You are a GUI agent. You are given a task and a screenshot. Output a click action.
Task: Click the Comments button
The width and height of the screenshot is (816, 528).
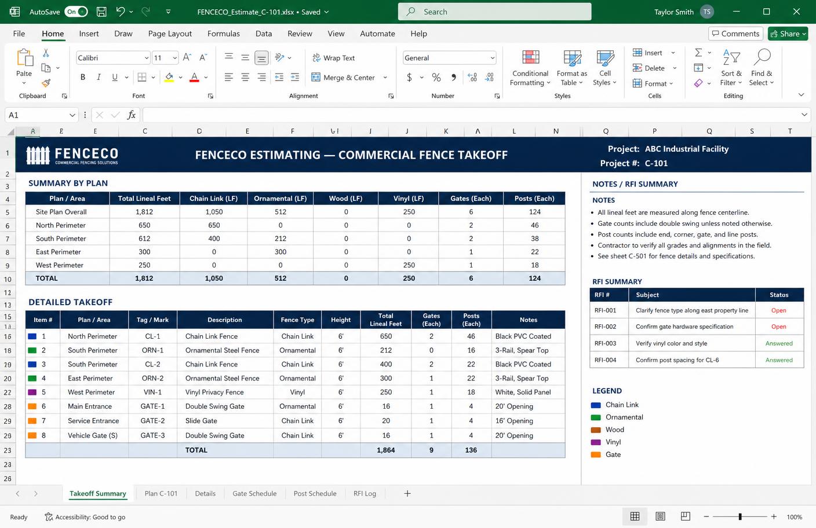point(735,34)
